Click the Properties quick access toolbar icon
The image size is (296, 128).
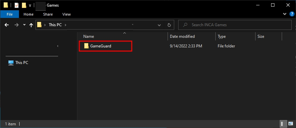point(17,5)
